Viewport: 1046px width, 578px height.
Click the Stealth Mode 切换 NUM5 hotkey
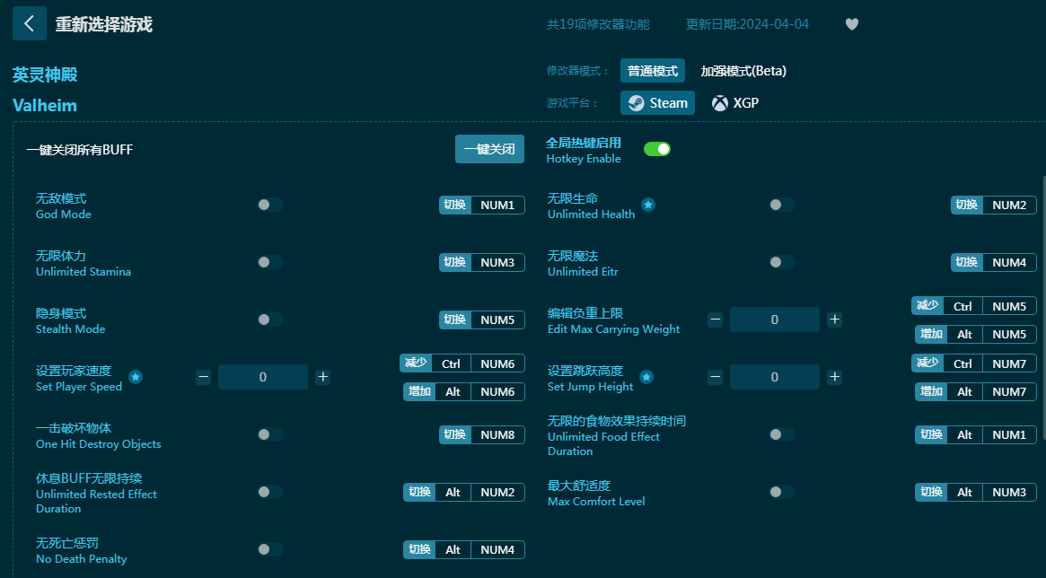pos(481,320)
